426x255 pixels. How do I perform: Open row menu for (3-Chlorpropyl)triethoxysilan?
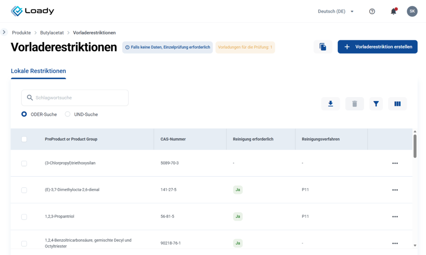(395, 163)
